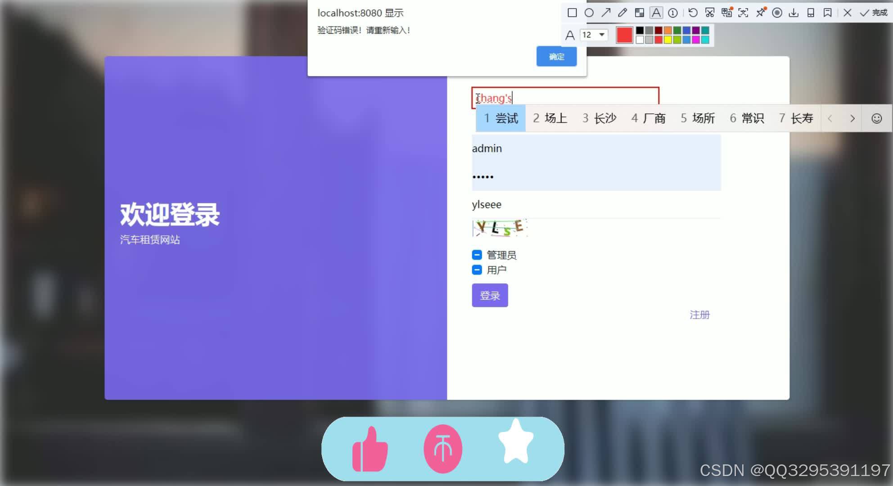This screenshot has width=893, height=486.
Task: Send screenshot to phone icon
Action: 811,13
